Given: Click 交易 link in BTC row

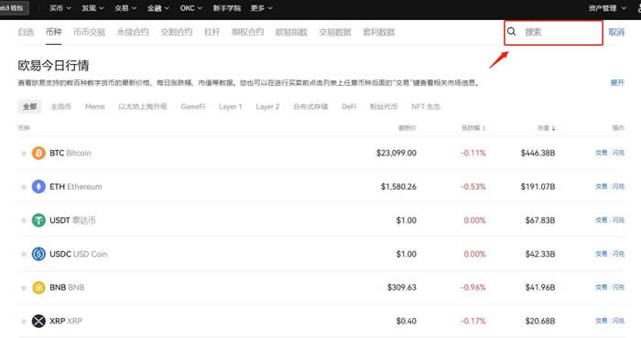Looking at the screenshot, I should point(601,153).
